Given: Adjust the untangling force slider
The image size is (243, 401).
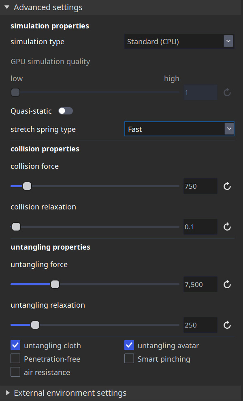Looking at the screenshot, I should [55, 285].
